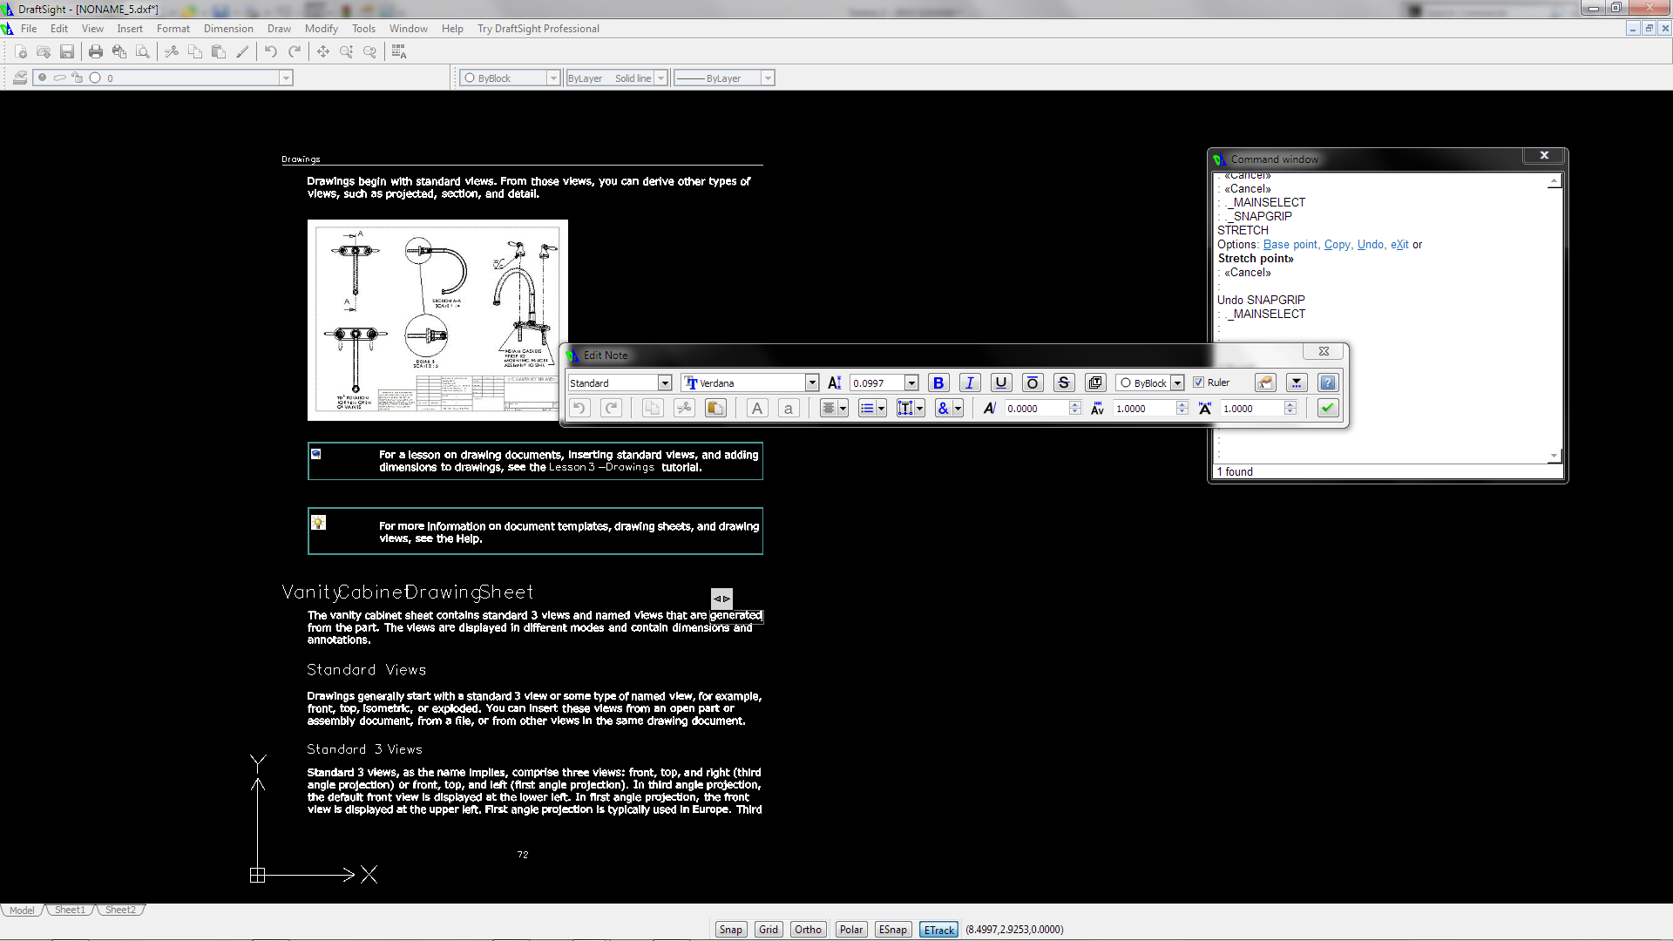This screenshot has width=1673, height=941.
Task: Toggle Snap mode in status bar
Action: (730, 930)
